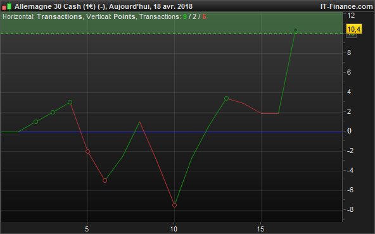
Task: Click the 15 label on horizontal axis
Action: click(x=260, y=229)
